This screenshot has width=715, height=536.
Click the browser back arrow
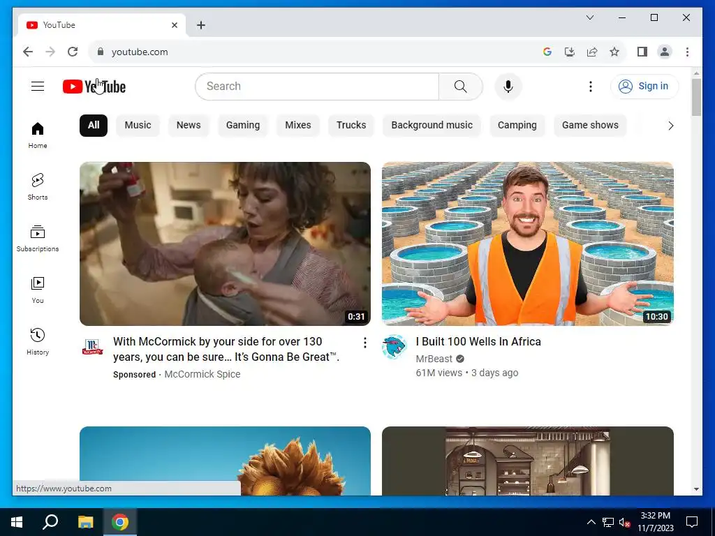pos(28,52)
